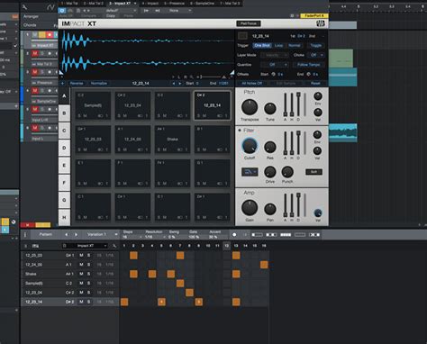Image resolution: width=427 pixels, height=344 pixels.
Task: Click the Filter Punch knob
Action: click(287, 172)
